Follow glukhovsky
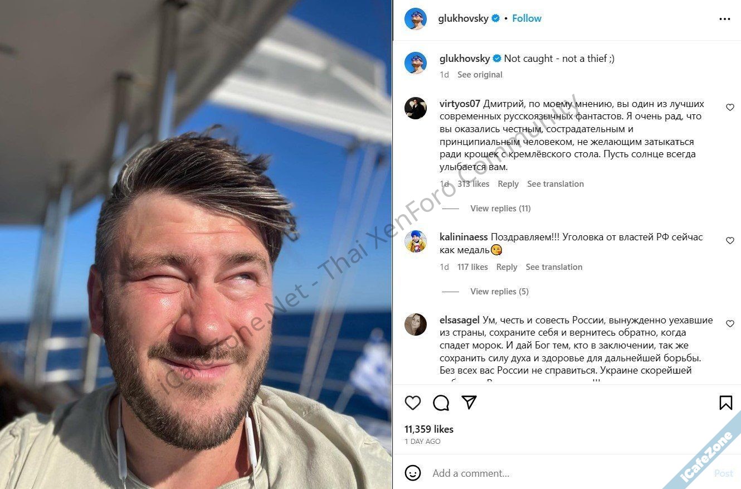This screenshot has width=741, height=489. coord(526,18)
